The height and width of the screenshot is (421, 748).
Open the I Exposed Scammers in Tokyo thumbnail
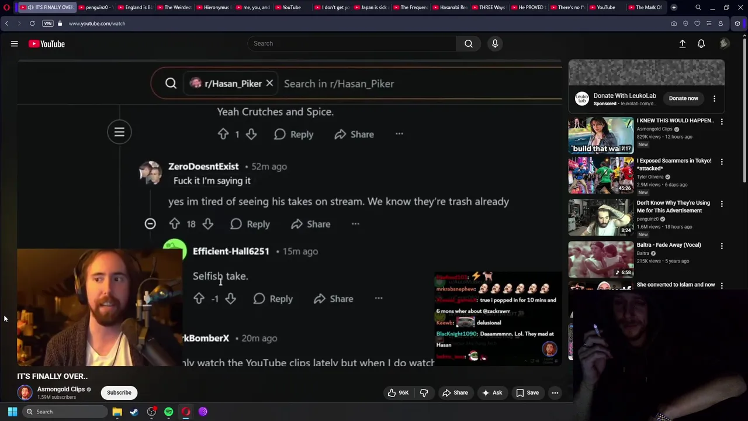pos(601,175)
